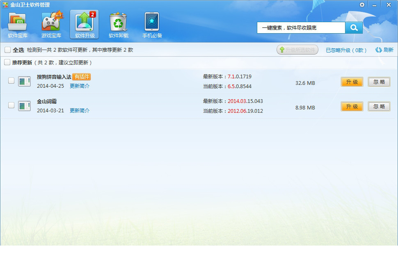Click the 金山卫士 app logo in title bar
Viewport: 398px width, 255px height.
tap(5, 5)
